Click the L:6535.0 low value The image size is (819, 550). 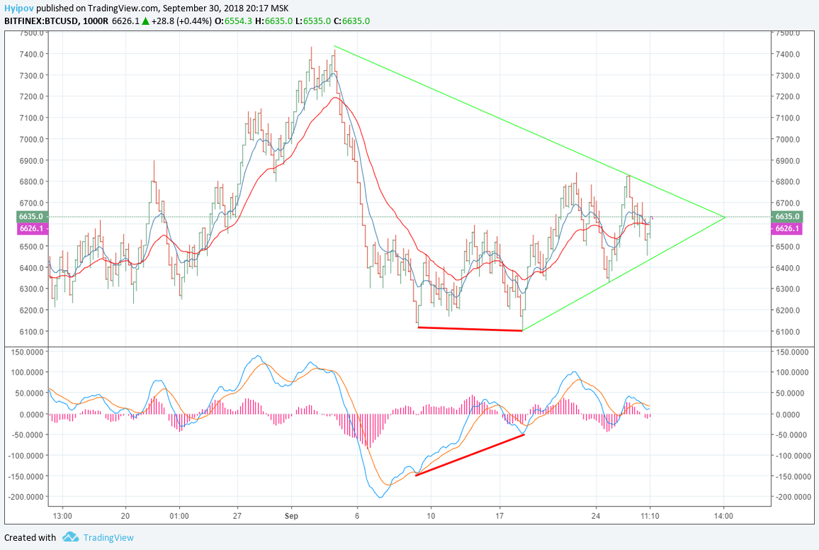tap(313, 21)
